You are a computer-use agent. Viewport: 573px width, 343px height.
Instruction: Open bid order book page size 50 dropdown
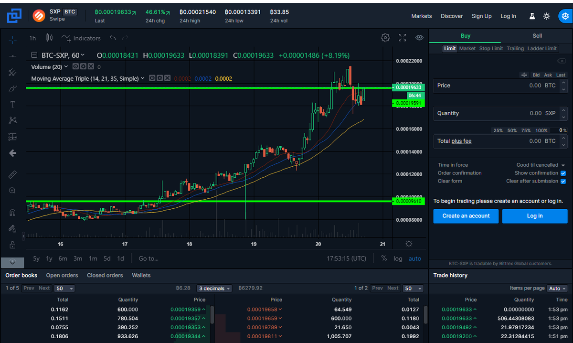(65, 288)
